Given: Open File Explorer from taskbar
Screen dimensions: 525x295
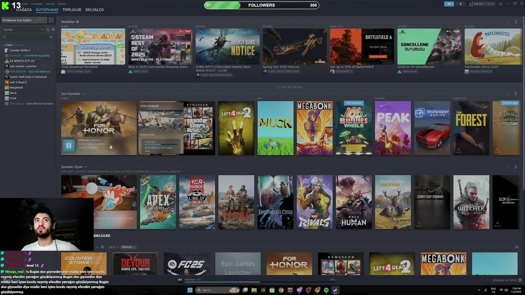Looking at the screenshot, I should (x=254, y=290).
